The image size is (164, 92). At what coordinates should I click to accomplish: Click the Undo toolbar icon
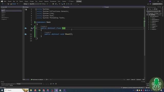point(17,4)
